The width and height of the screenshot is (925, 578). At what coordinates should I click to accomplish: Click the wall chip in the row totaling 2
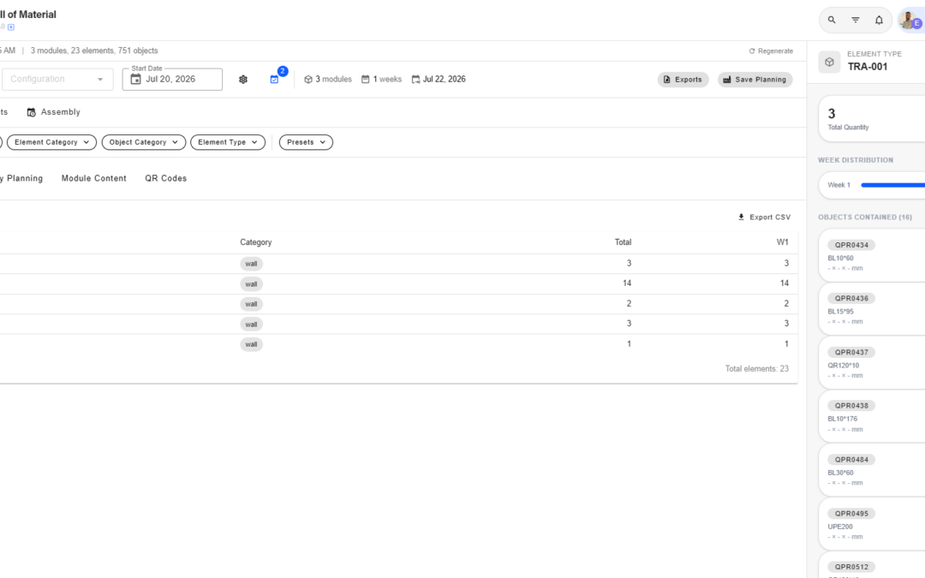pos(251,304)
